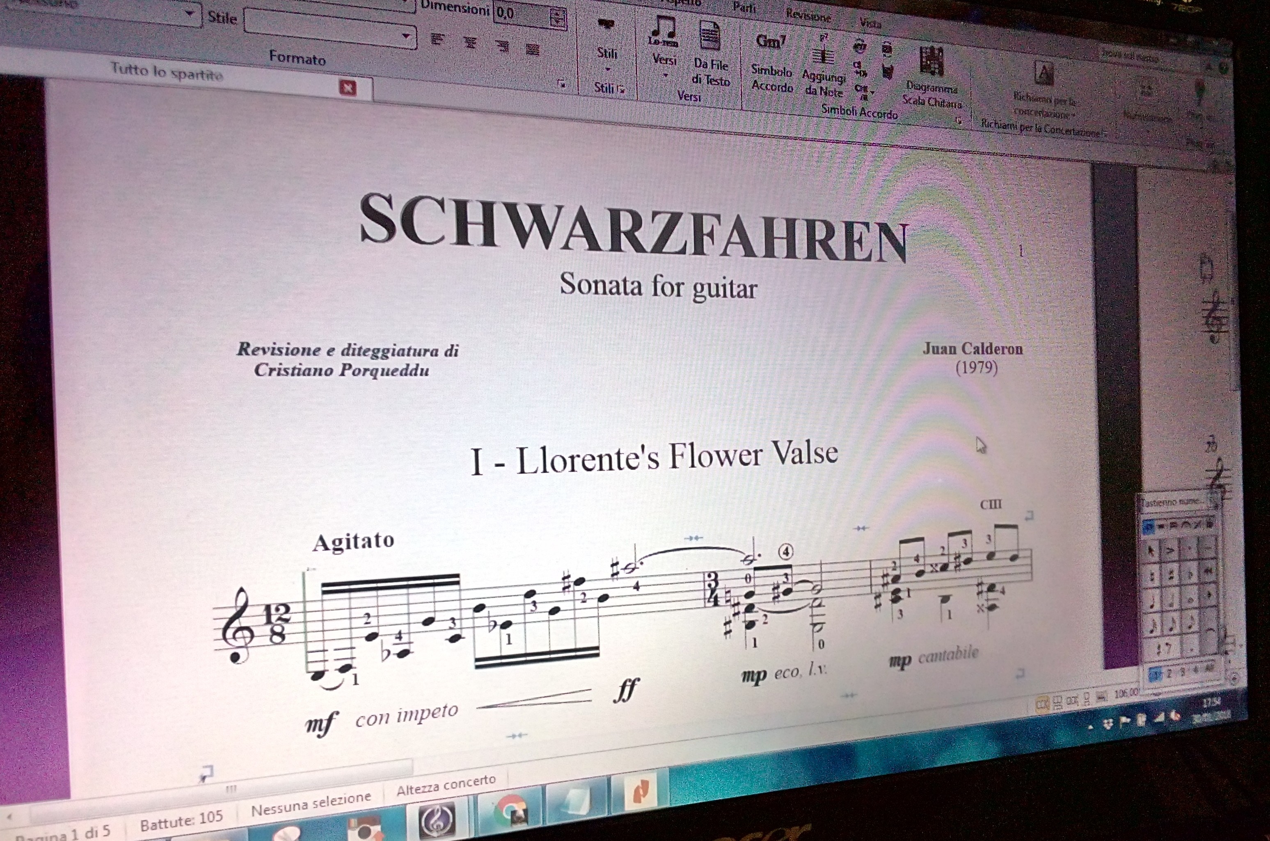Switch to the Vista ribbon tab

click(x=870, y=23)
